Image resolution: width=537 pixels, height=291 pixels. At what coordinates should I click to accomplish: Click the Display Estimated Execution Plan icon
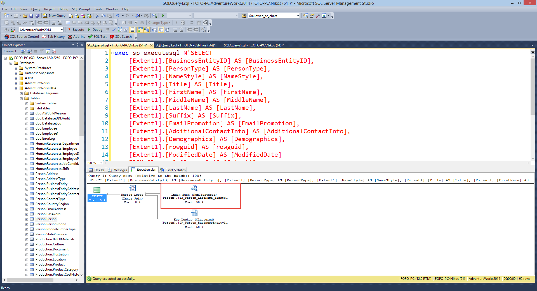[x=120, y=30]
